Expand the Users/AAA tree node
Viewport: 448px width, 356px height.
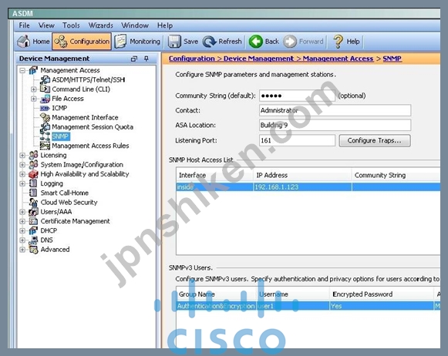tap(22, 212)
